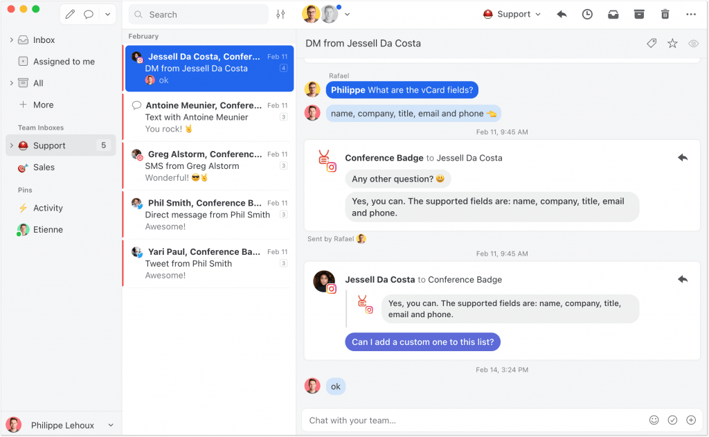This screenshot has height=437, width=709.
Task: Open search filters with the sliders icon
Action: coord(280,14)
